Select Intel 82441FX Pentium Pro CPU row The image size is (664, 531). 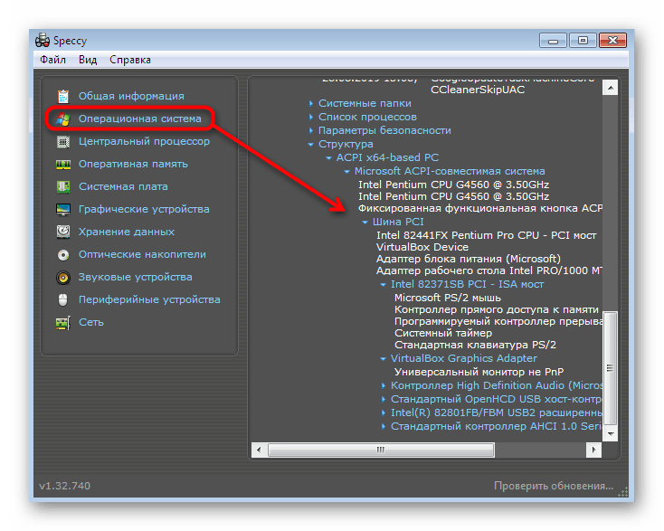click(486, 235)
